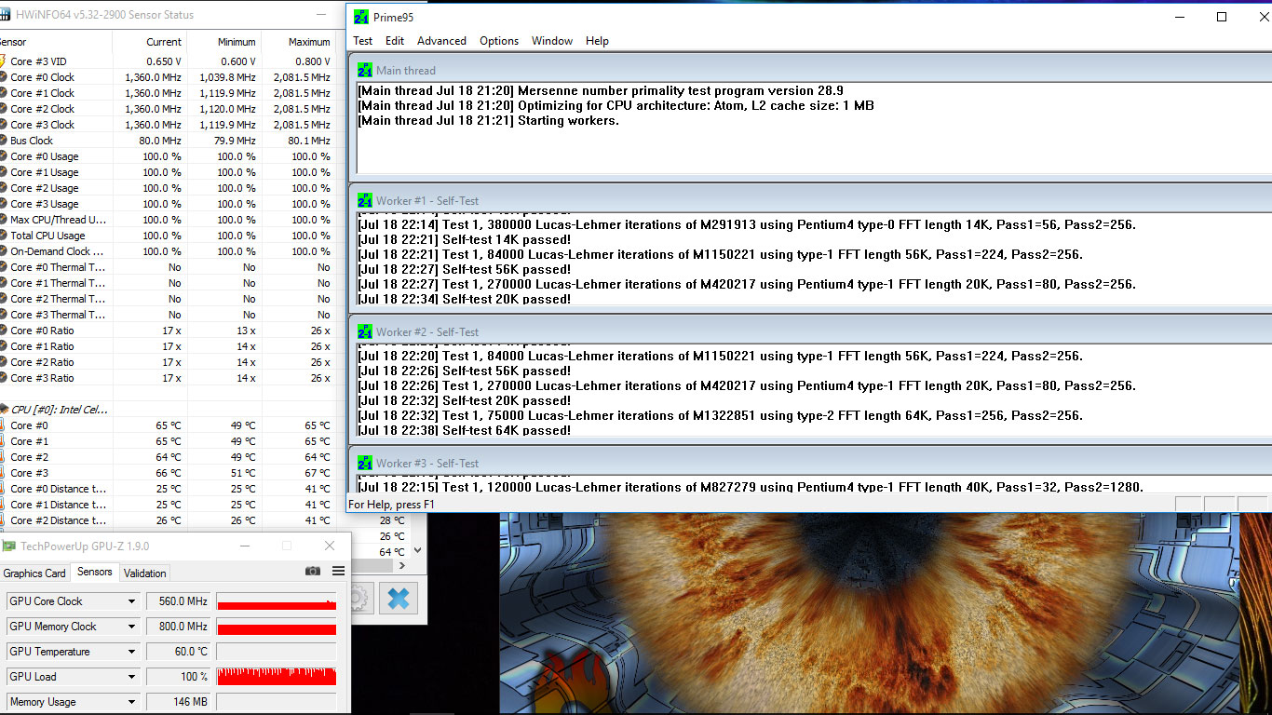Viewport: 1272px width, 715px height.
Task: Select the Sensors tab in GPU-Z
Action: point(95,572)
